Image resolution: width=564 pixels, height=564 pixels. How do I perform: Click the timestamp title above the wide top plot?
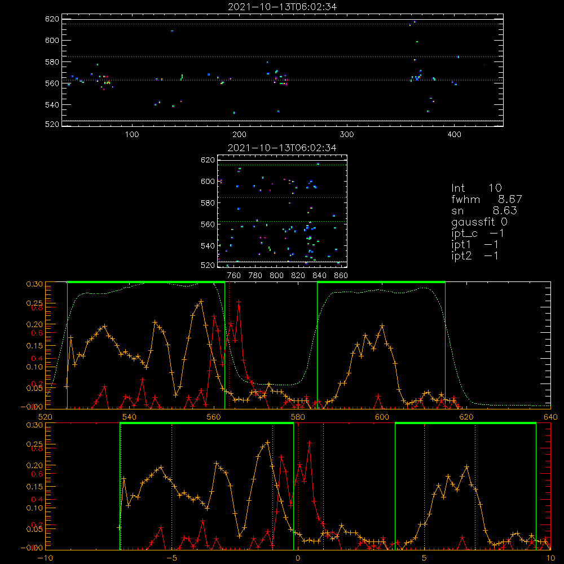pos(283,7)
